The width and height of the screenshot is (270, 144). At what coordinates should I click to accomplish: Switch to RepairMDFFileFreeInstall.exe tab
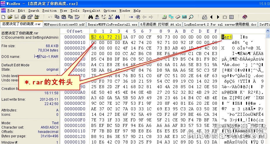coord(112,24)
